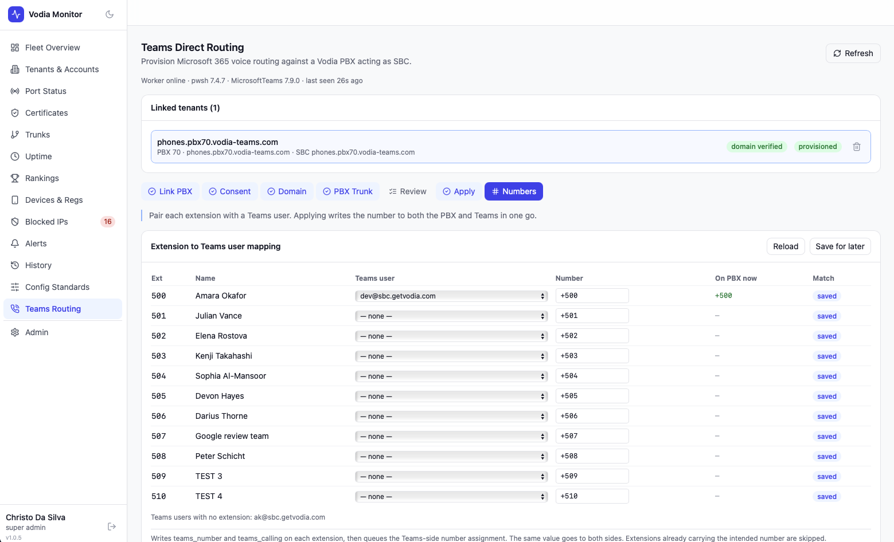Click the Port Status radio icon
This screenshot has height=542, width=894.
[15, 91]
